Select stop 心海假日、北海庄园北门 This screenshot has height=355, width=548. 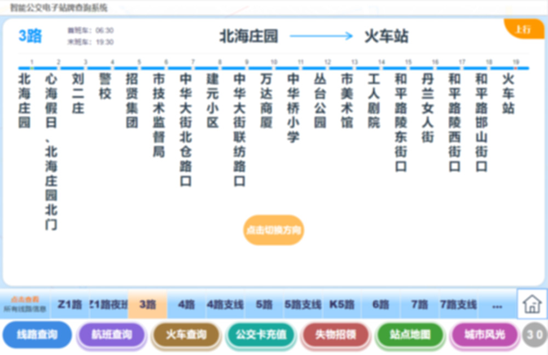point(51,152)
